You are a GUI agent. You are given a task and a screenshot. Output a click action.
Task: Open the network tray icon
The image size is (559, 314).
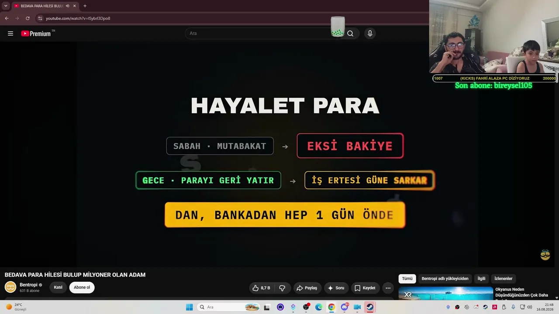[522, 307]
